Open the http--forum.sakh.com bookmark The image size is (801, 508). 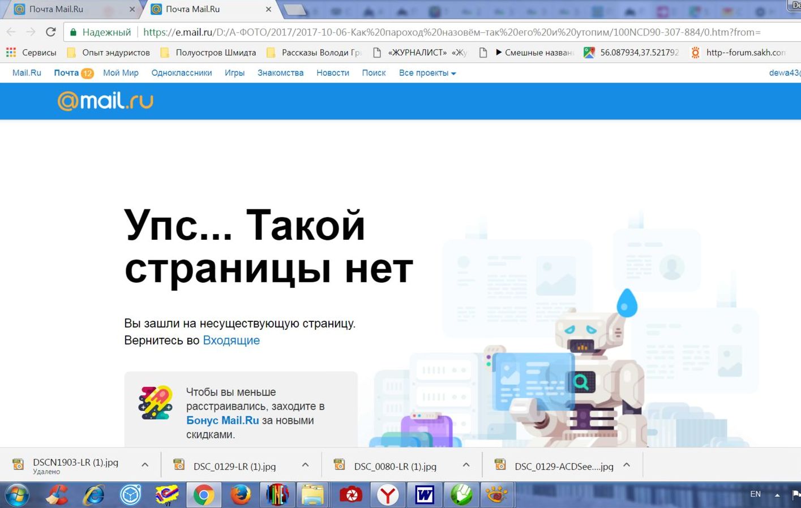738,53
